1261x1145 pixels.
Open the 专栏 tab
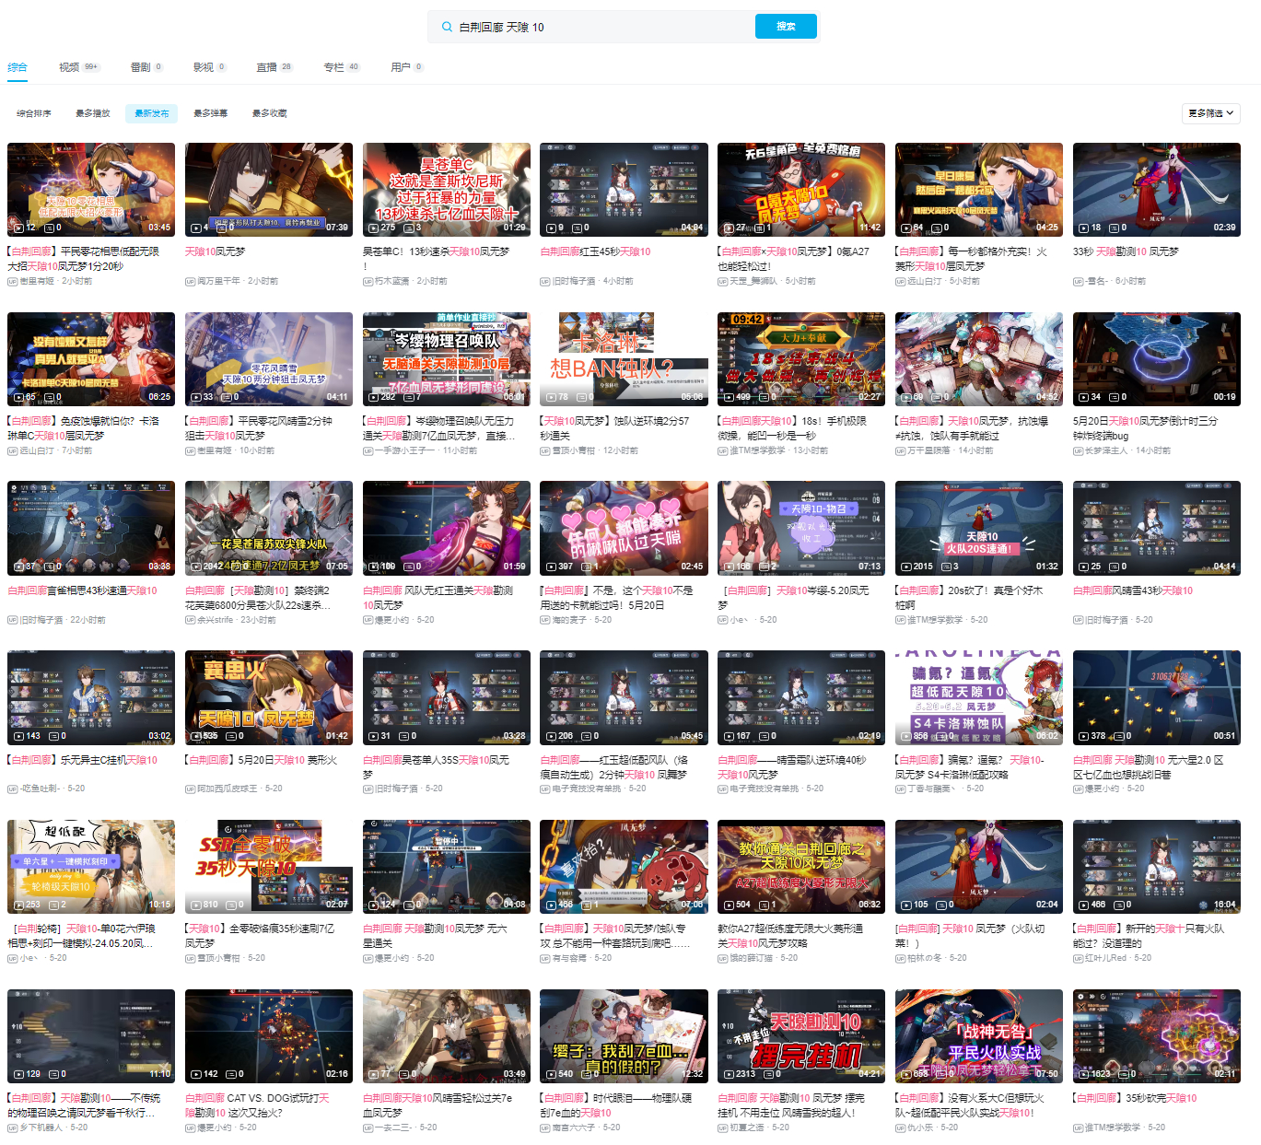click(x=342, y=67)
